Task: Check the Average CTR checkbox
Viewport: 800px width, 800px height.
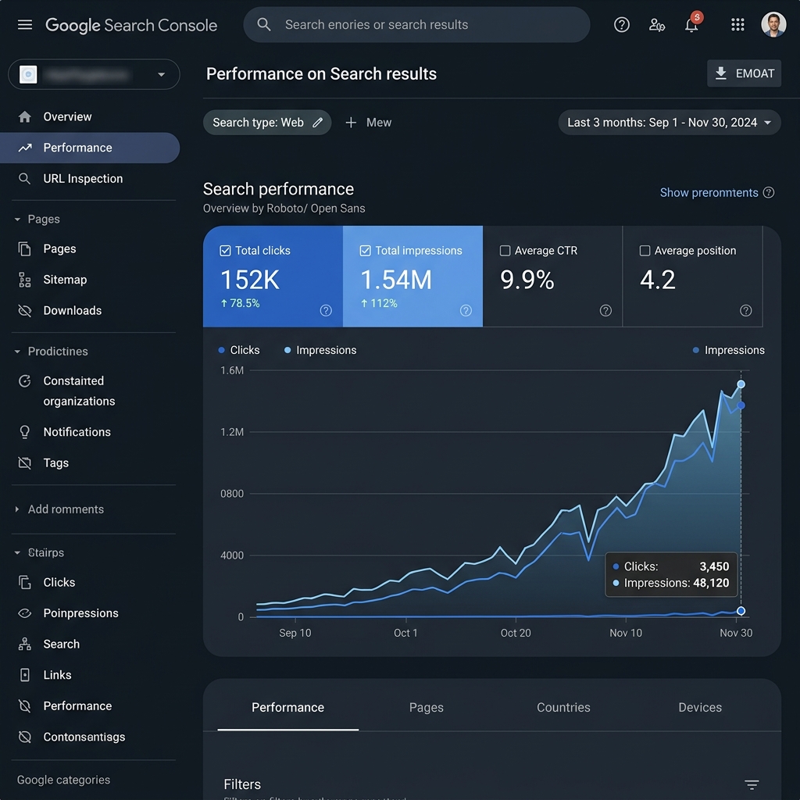Action: [x=505, y=251]
